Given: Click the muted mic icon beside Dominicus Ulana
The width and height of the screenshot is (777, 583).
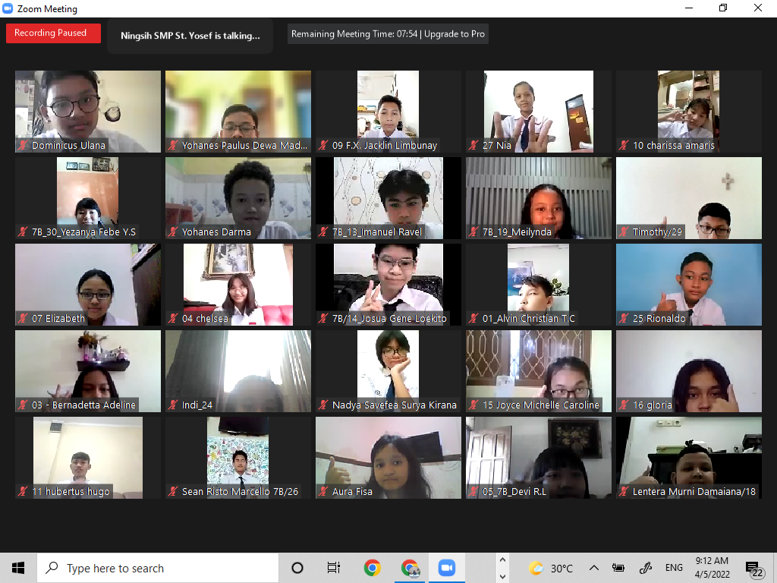Looking at the screenshot, I should (x=22, y=145).
